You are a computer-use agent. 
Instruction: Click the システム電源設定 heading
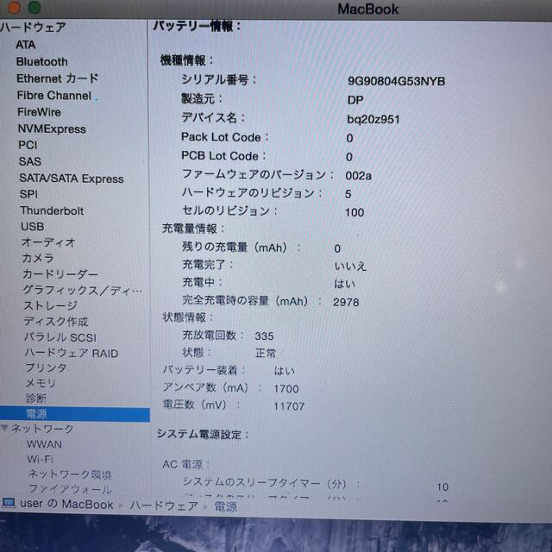click(203, 435)
